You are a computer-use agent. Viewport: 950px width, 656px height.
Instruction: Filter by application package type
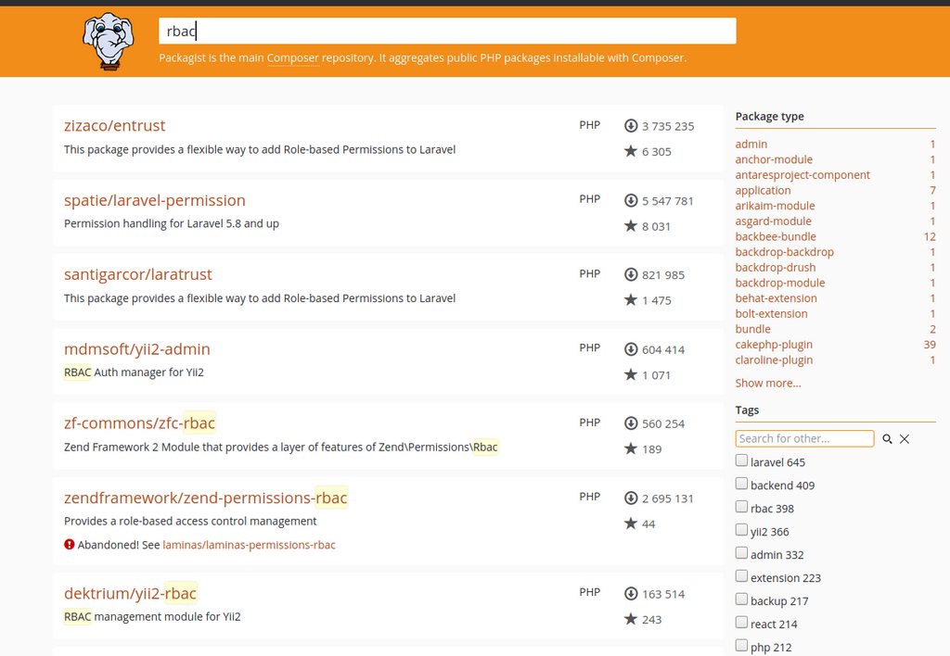point(763,190)
